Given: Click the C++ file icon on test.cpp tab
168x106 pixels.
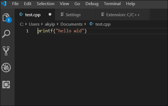Looking at the screenshot, I should pos(21,14).
